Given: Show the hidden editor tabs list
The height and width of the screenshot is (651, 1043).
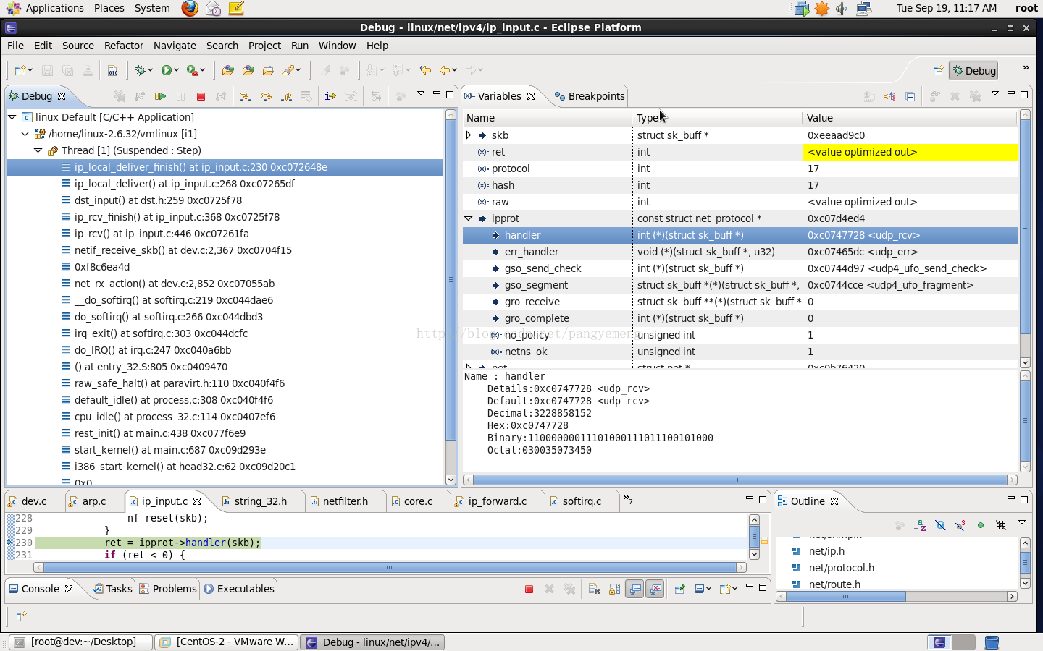Looking at the screenshot, I should [628, 500].
